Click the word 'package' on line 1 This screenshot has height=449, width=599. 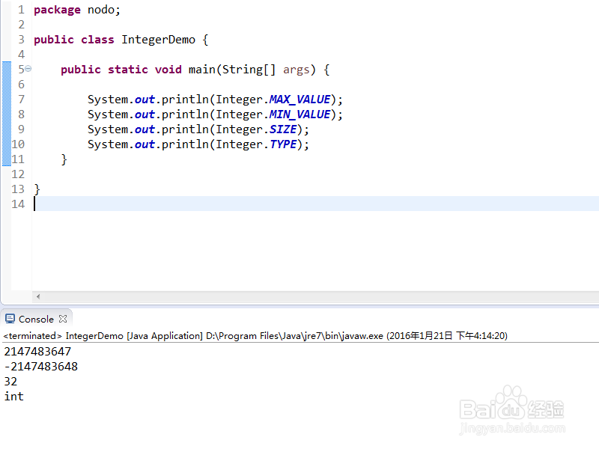click(x=58, y=10)
